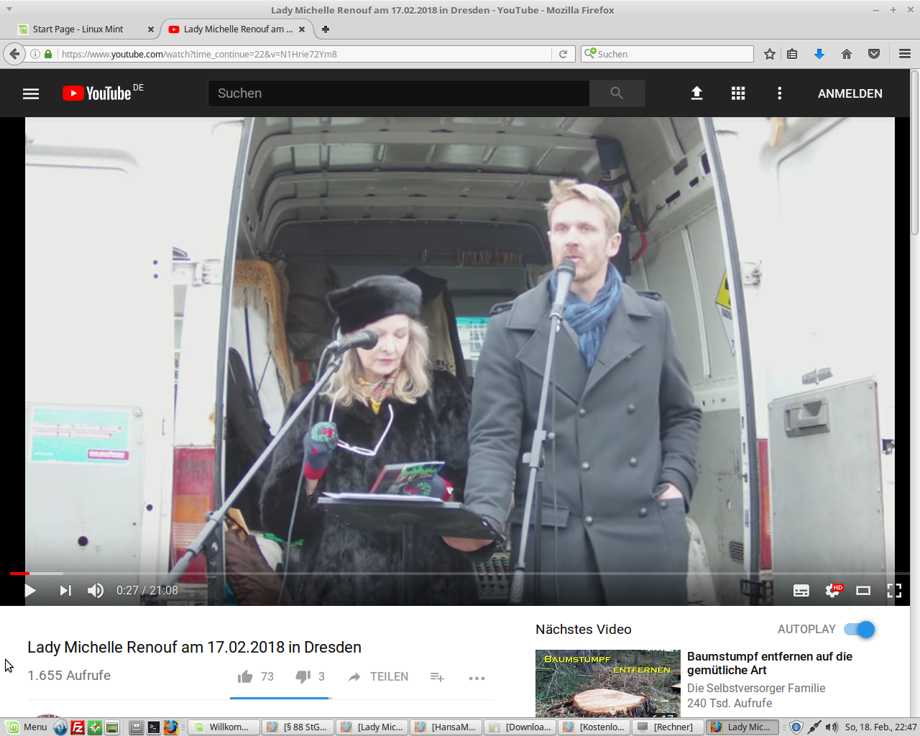
Task: Click the video progress bar to seek
Action: (460, 574)
